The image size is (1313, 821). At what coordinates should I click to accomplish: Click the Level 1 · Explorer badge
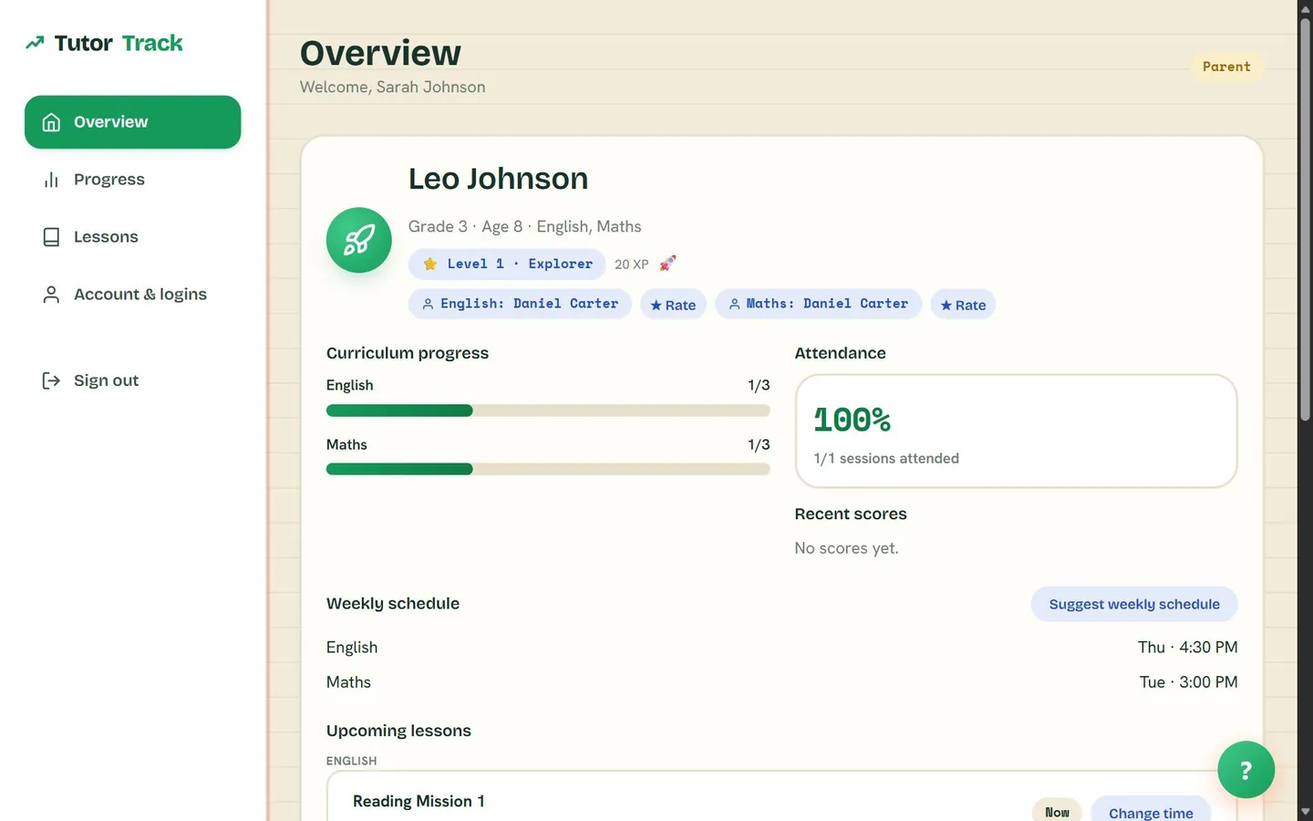507,264
